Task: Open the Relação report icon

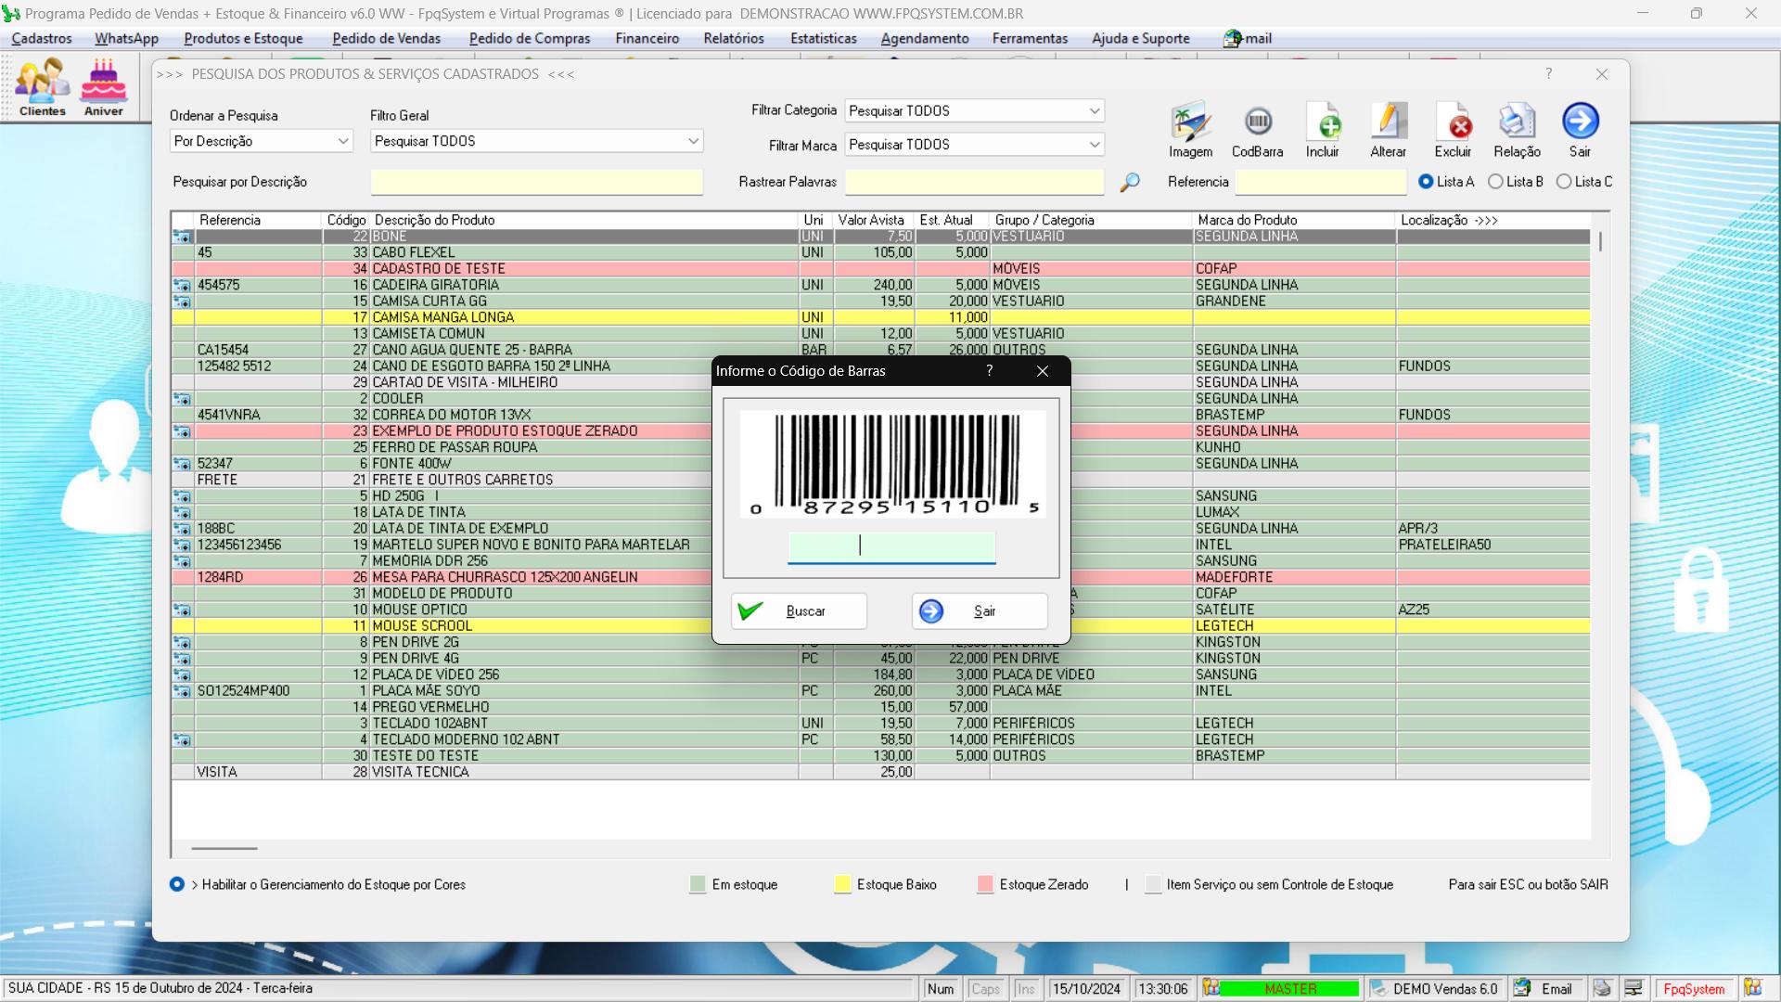Action: 1518,130
